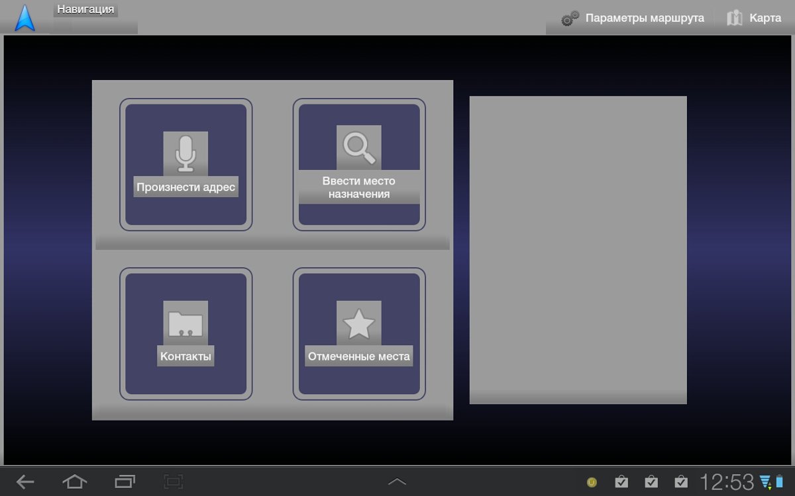The width and height of the screenshot is (795, 496).
Task: Tap the Wi-Fi signal status icon
Action: (x=766, y=481)
